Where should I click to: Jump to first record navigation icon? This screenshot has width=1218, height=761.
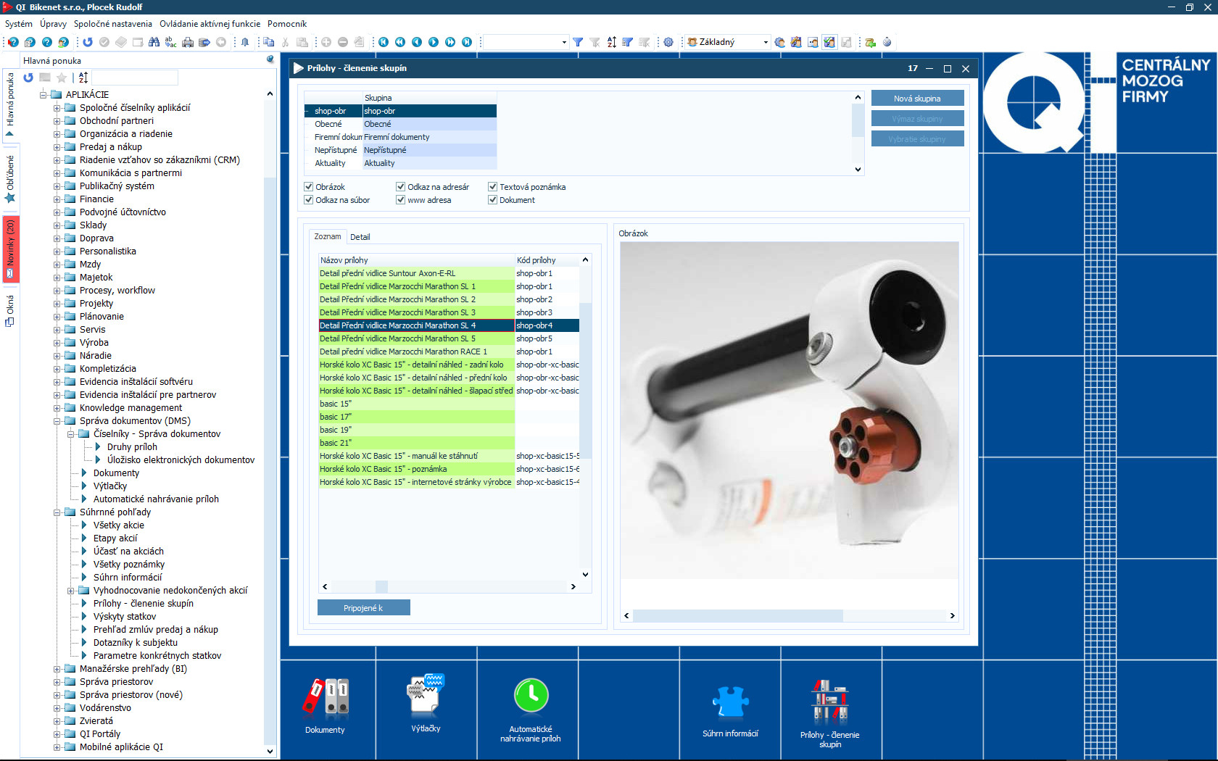384,42
